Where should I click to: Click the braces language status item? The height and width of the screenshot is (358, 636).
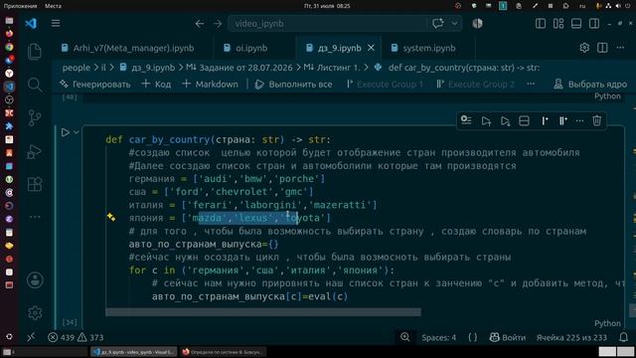(473, 337)
